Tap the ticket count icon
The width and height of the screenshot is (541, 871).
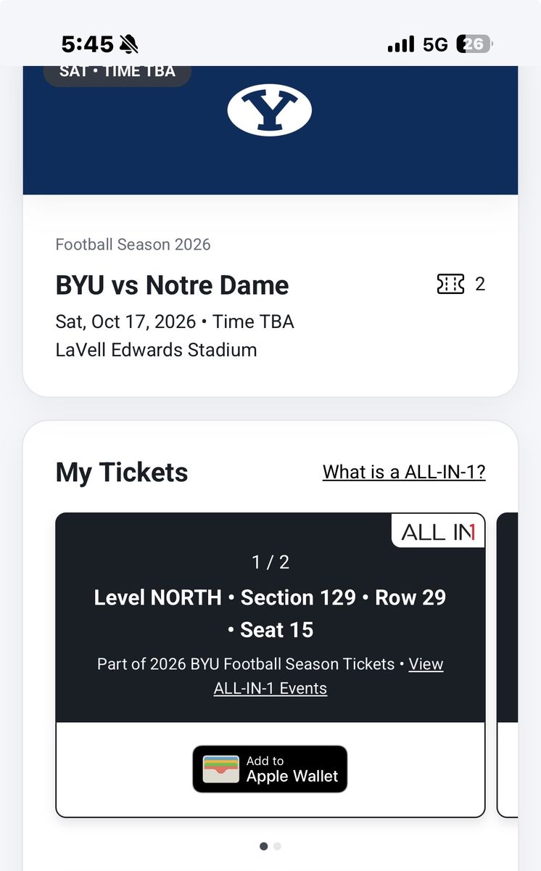[450, 284]
